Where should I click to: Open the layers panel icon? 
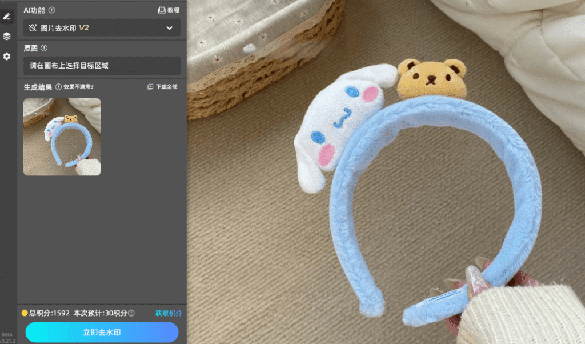click(7, 37)
